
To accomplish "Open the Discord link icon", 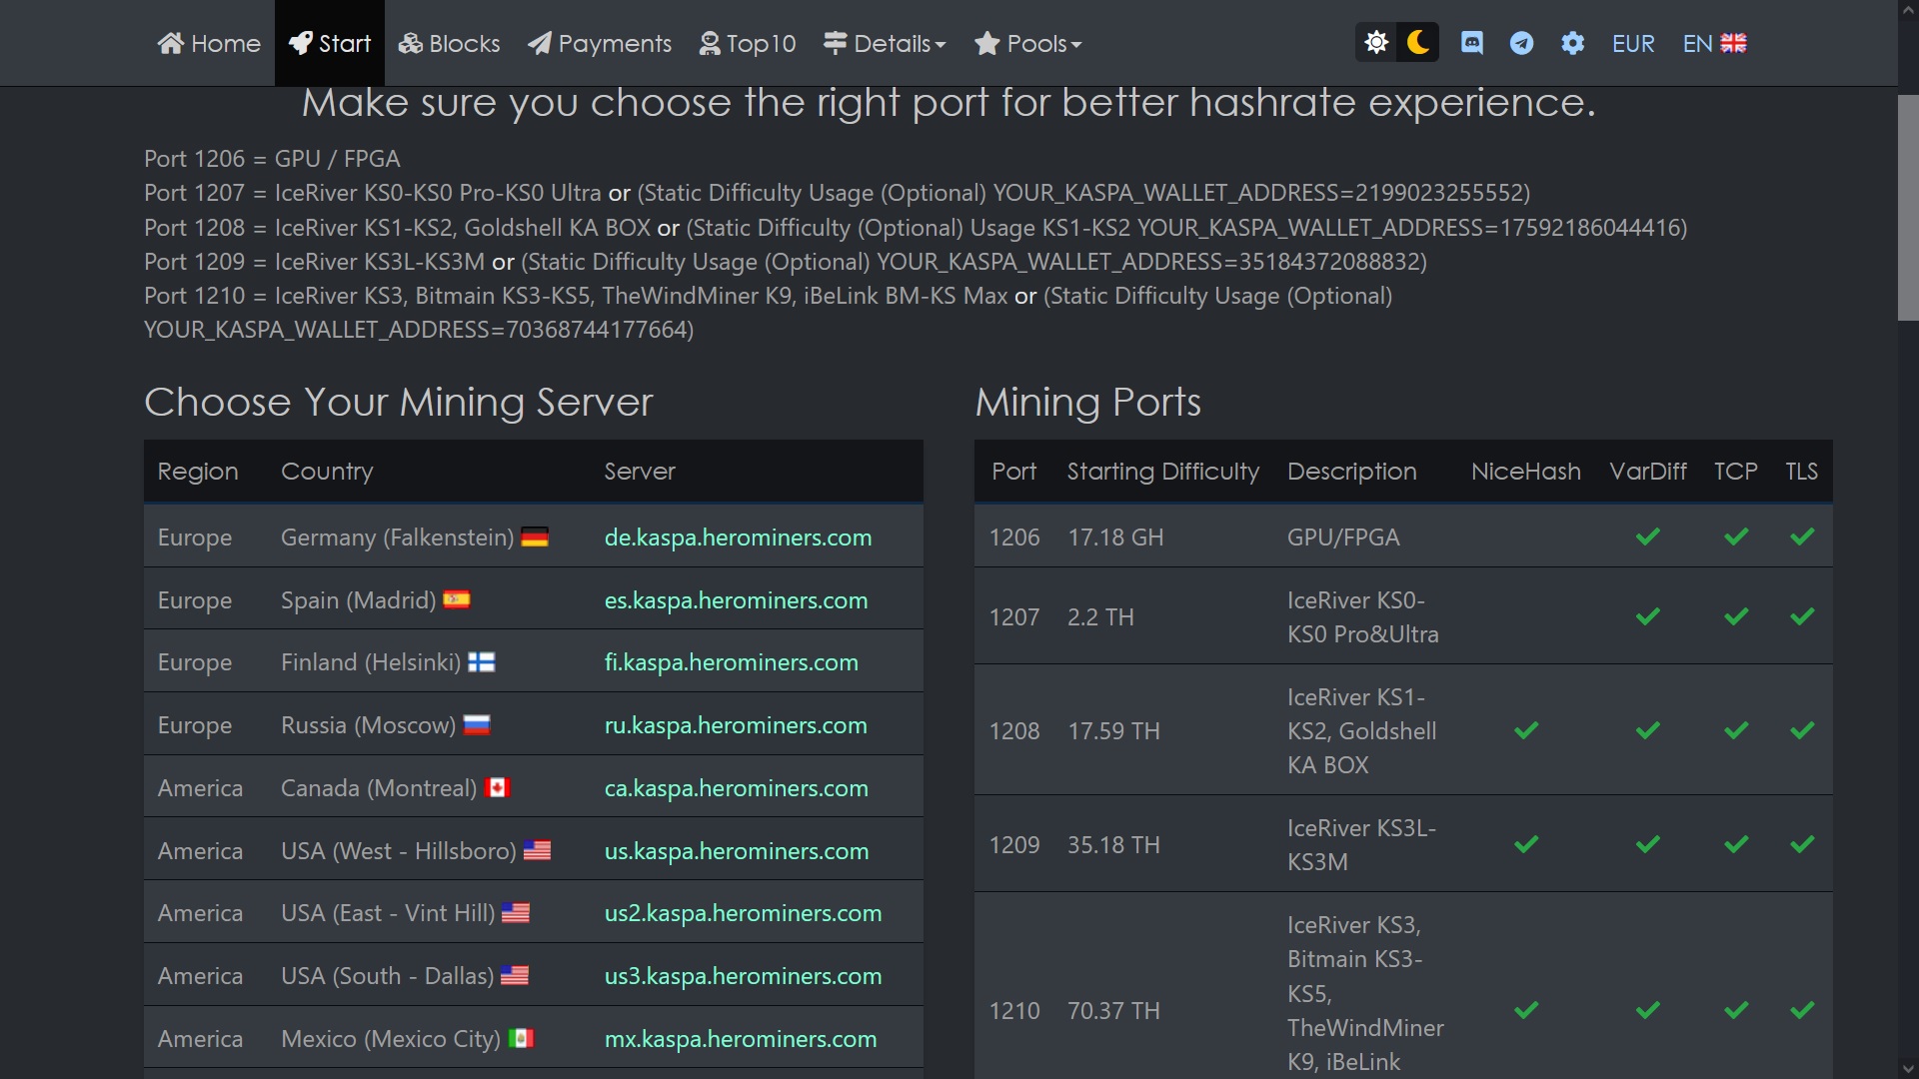I will tap(1472, 43).
